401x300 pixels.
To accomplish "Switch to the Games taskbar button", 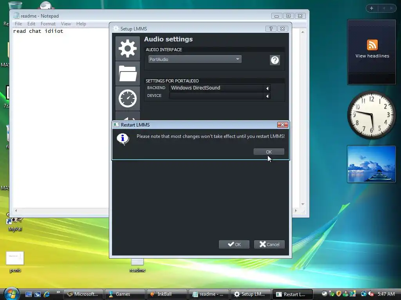I will [125, 294].
